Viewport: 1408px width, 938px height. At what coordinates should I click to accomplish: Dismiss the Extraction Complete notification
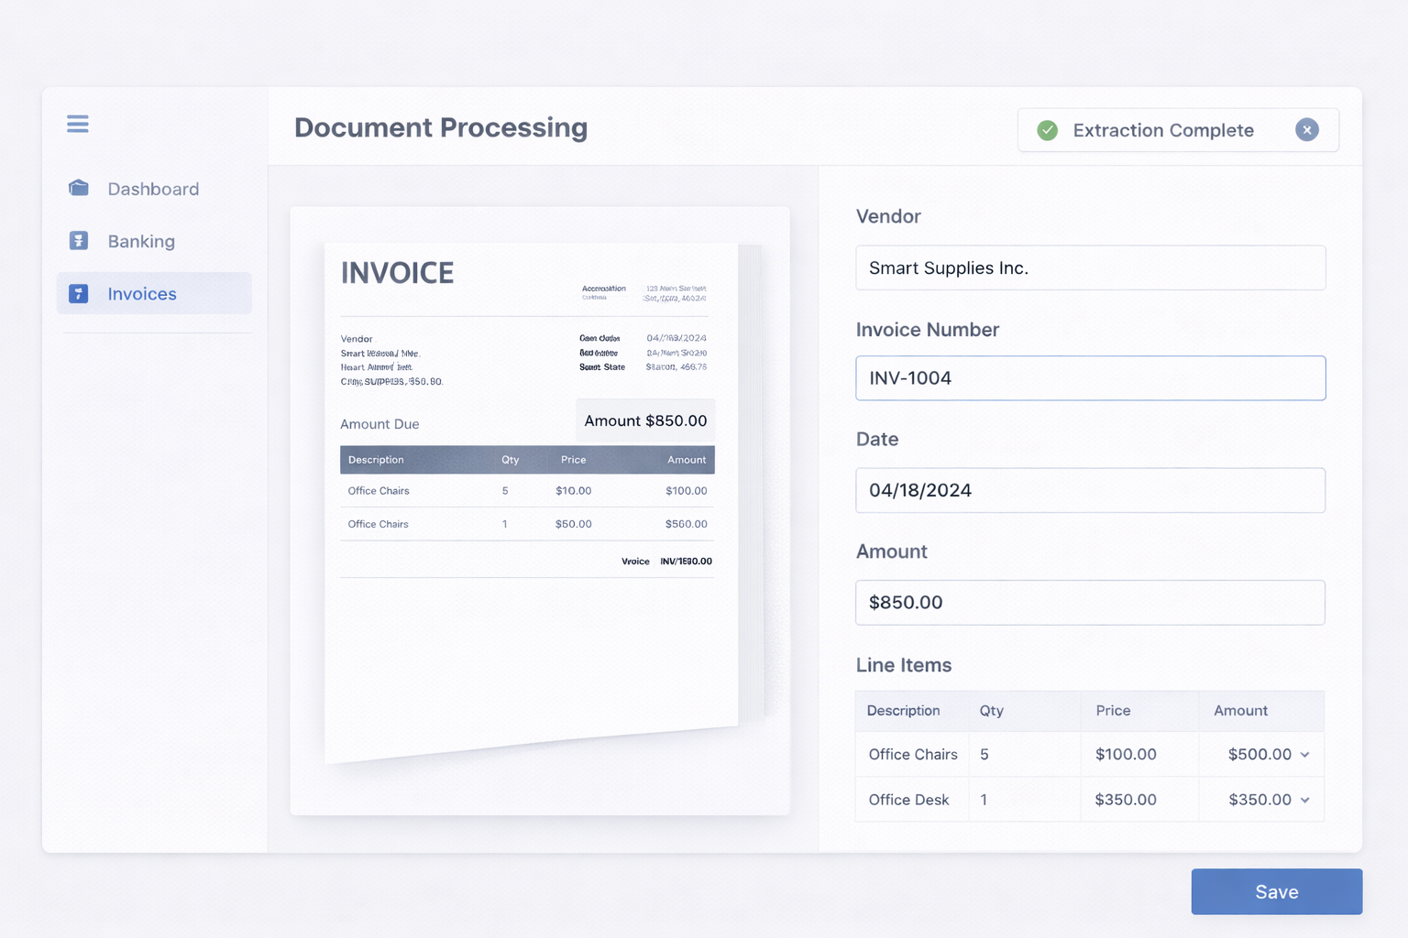pos(1306,129)
